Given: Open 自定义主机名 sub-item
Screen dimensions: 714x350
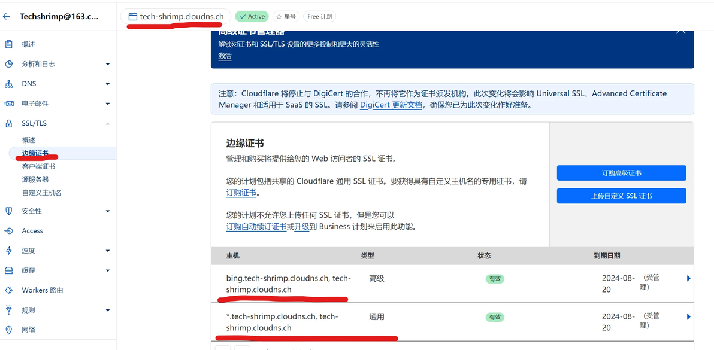Looking at the screenshot, I should coord(42,193).
